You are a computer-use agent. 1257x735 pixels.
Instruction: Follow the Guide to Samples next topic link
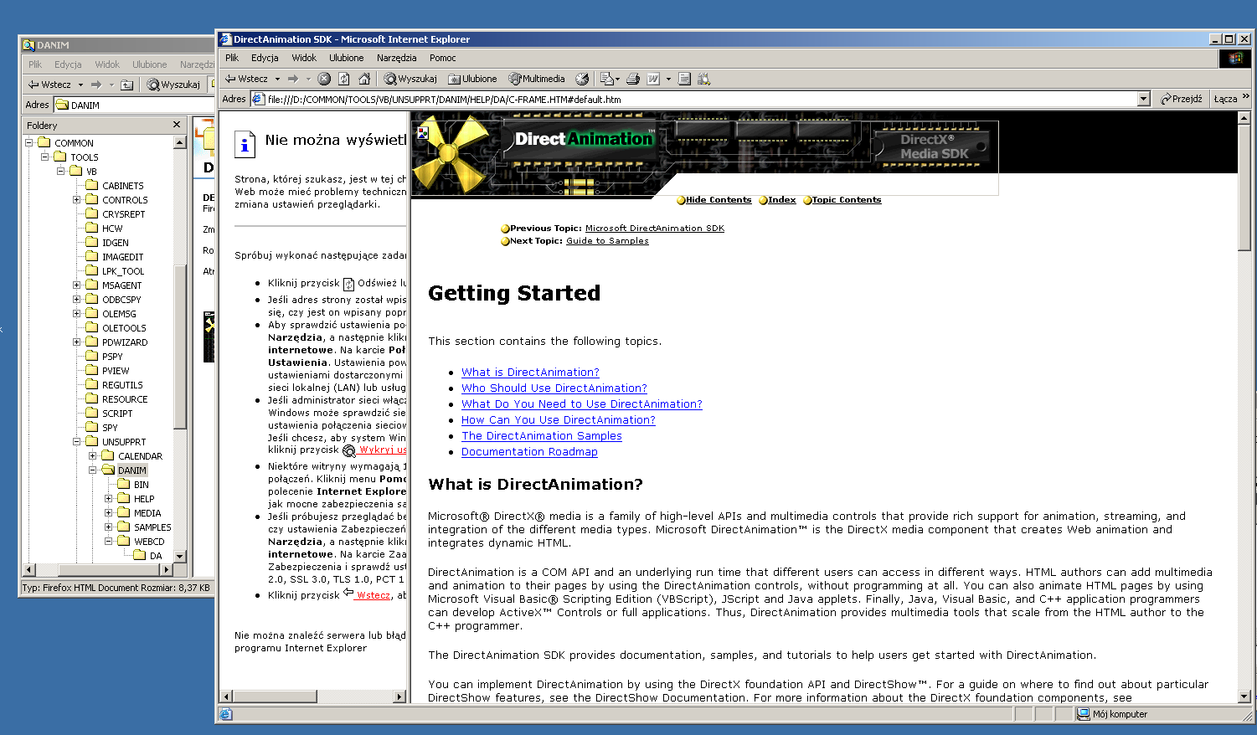[x=607, y=241]
